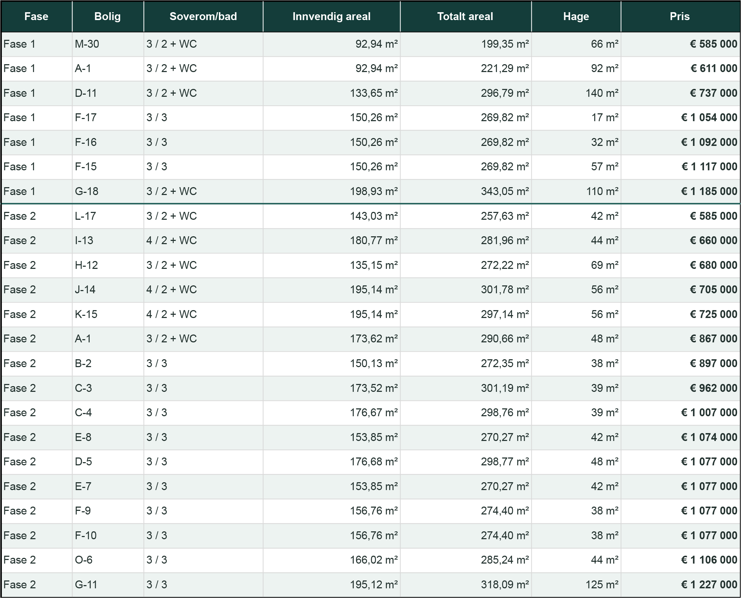Select the Soverom/bad column header
The width and height of the screenshot is (741, 598).
[x=203, y=16]
